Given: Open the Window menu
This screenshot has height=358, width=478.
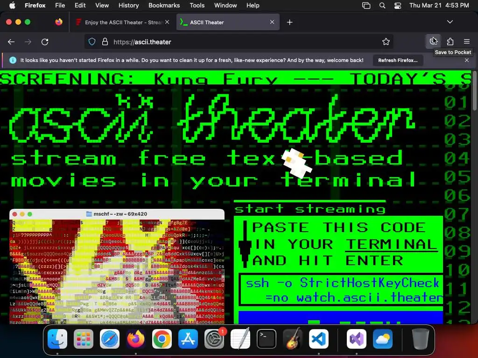Looking at the screenshot, I should click(x=225, y=5).
